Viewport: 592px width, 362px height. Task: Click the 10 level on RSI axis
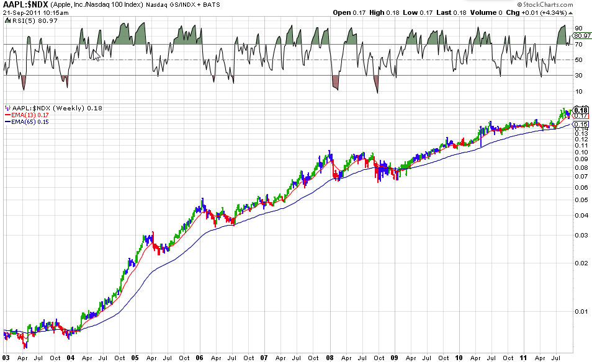coord(578,91)
